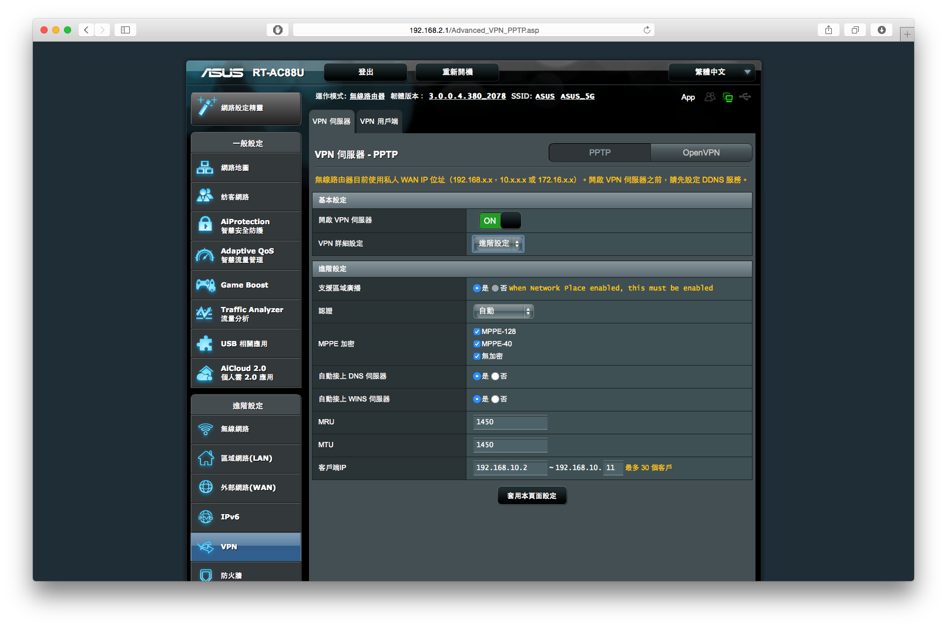Open the VPN detailed settings dropdown
The width and height of the screenshot is (947, 628).
point(498,244)
